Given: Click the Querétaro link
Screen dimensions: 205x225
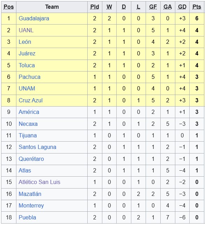Looking at the screenshot, I should coord(31,159).
